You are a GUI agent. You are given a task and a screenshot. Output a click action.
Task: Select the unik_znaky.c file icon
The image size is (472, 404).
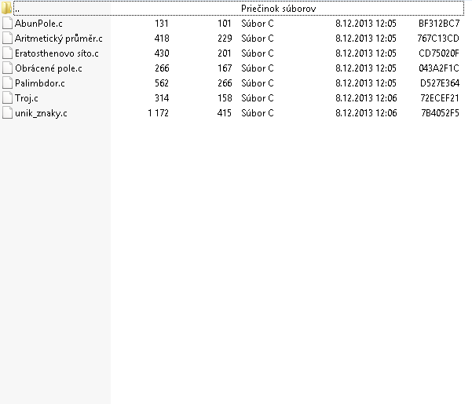coord(7,113)
